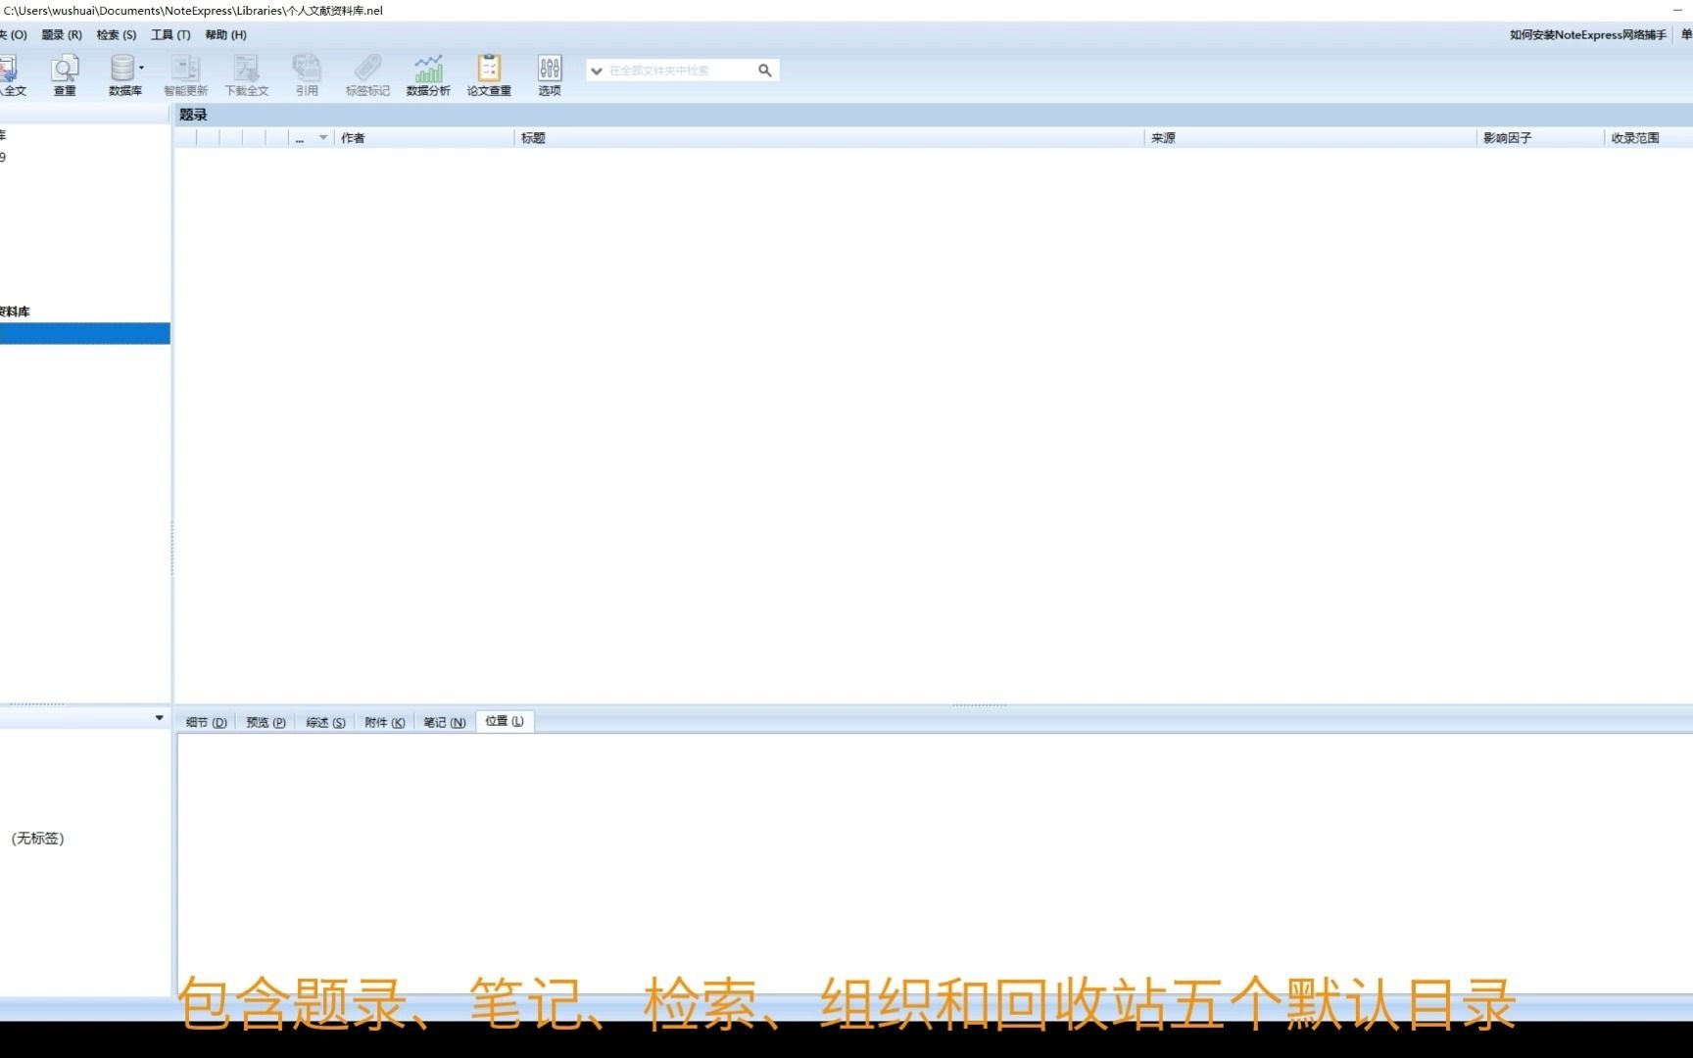Click the (无标签) text in tag panel
The width and height of the screenshot is (1693, 1058).
click(x=37, y=839)
